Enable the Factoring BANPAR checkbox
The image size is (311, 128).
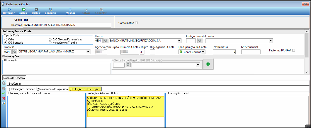[294, 50]
